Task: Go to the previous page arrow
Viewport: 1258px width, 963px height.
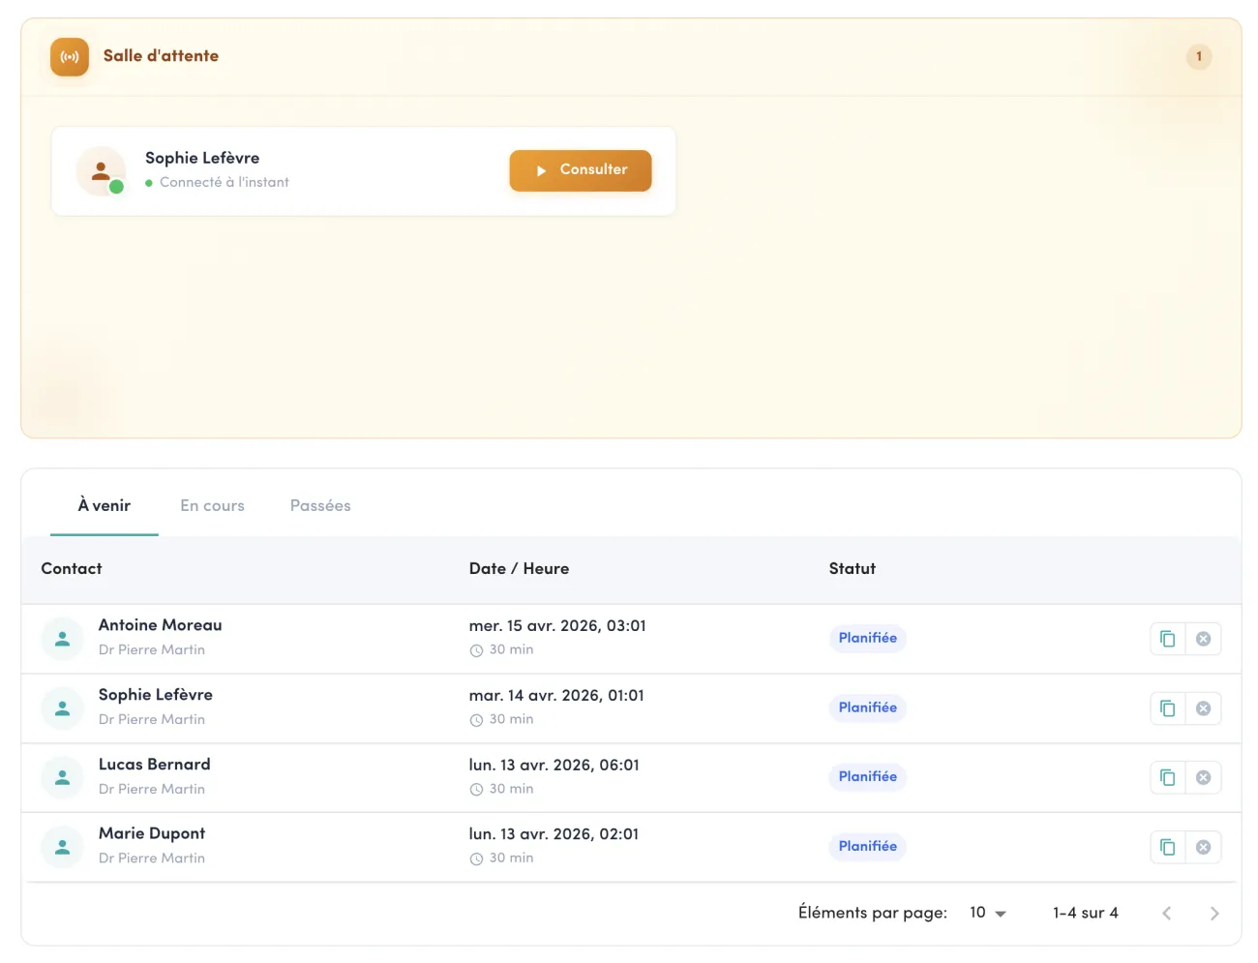Action: click(x=1167, y=913)
